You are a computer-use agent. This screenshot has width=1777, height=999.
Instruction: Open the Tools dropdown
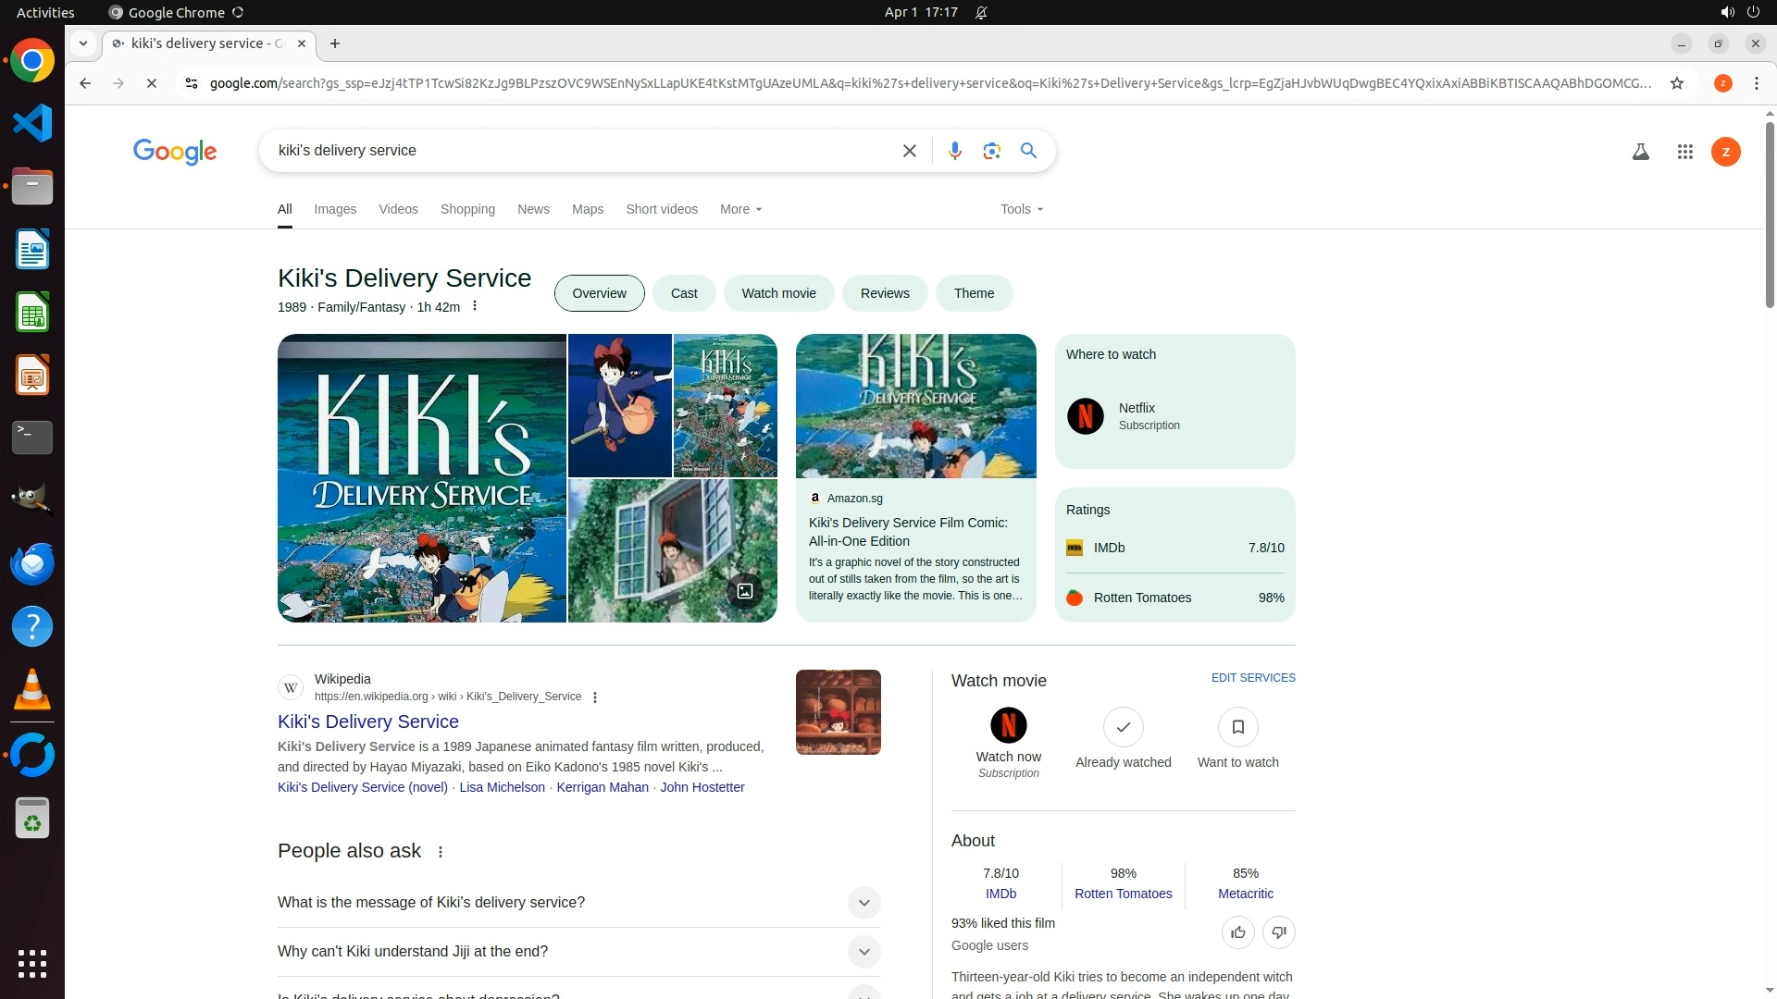coord(1021,209)
